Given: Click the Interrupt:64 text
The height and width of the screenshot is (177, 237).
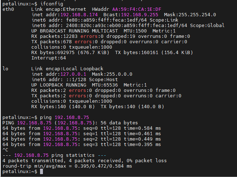Looking at the screenshot, I should [x=49, y=58].
